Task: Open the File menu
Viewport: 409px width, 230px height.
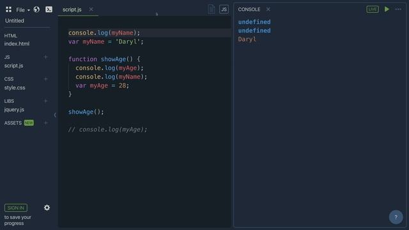Action: click(x=23, y=10)
